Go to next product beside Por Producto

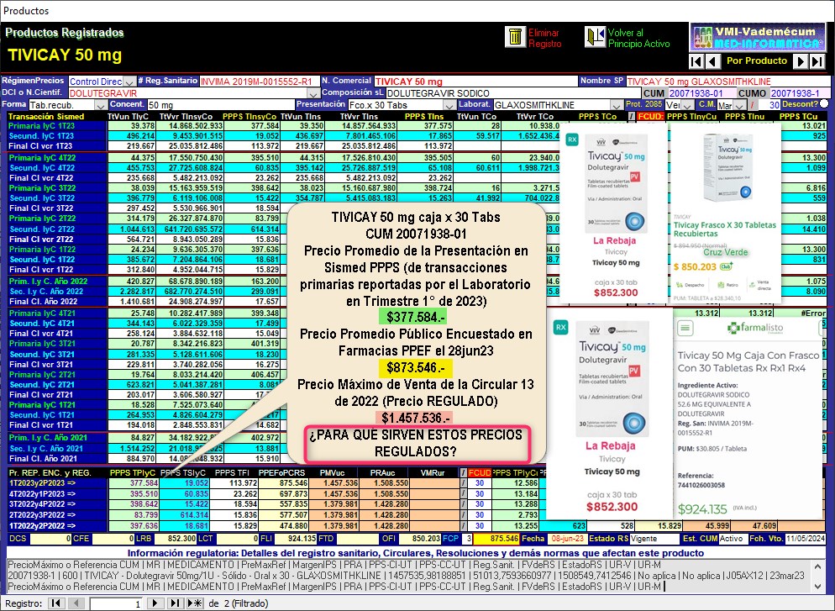[x=801, y=61]
